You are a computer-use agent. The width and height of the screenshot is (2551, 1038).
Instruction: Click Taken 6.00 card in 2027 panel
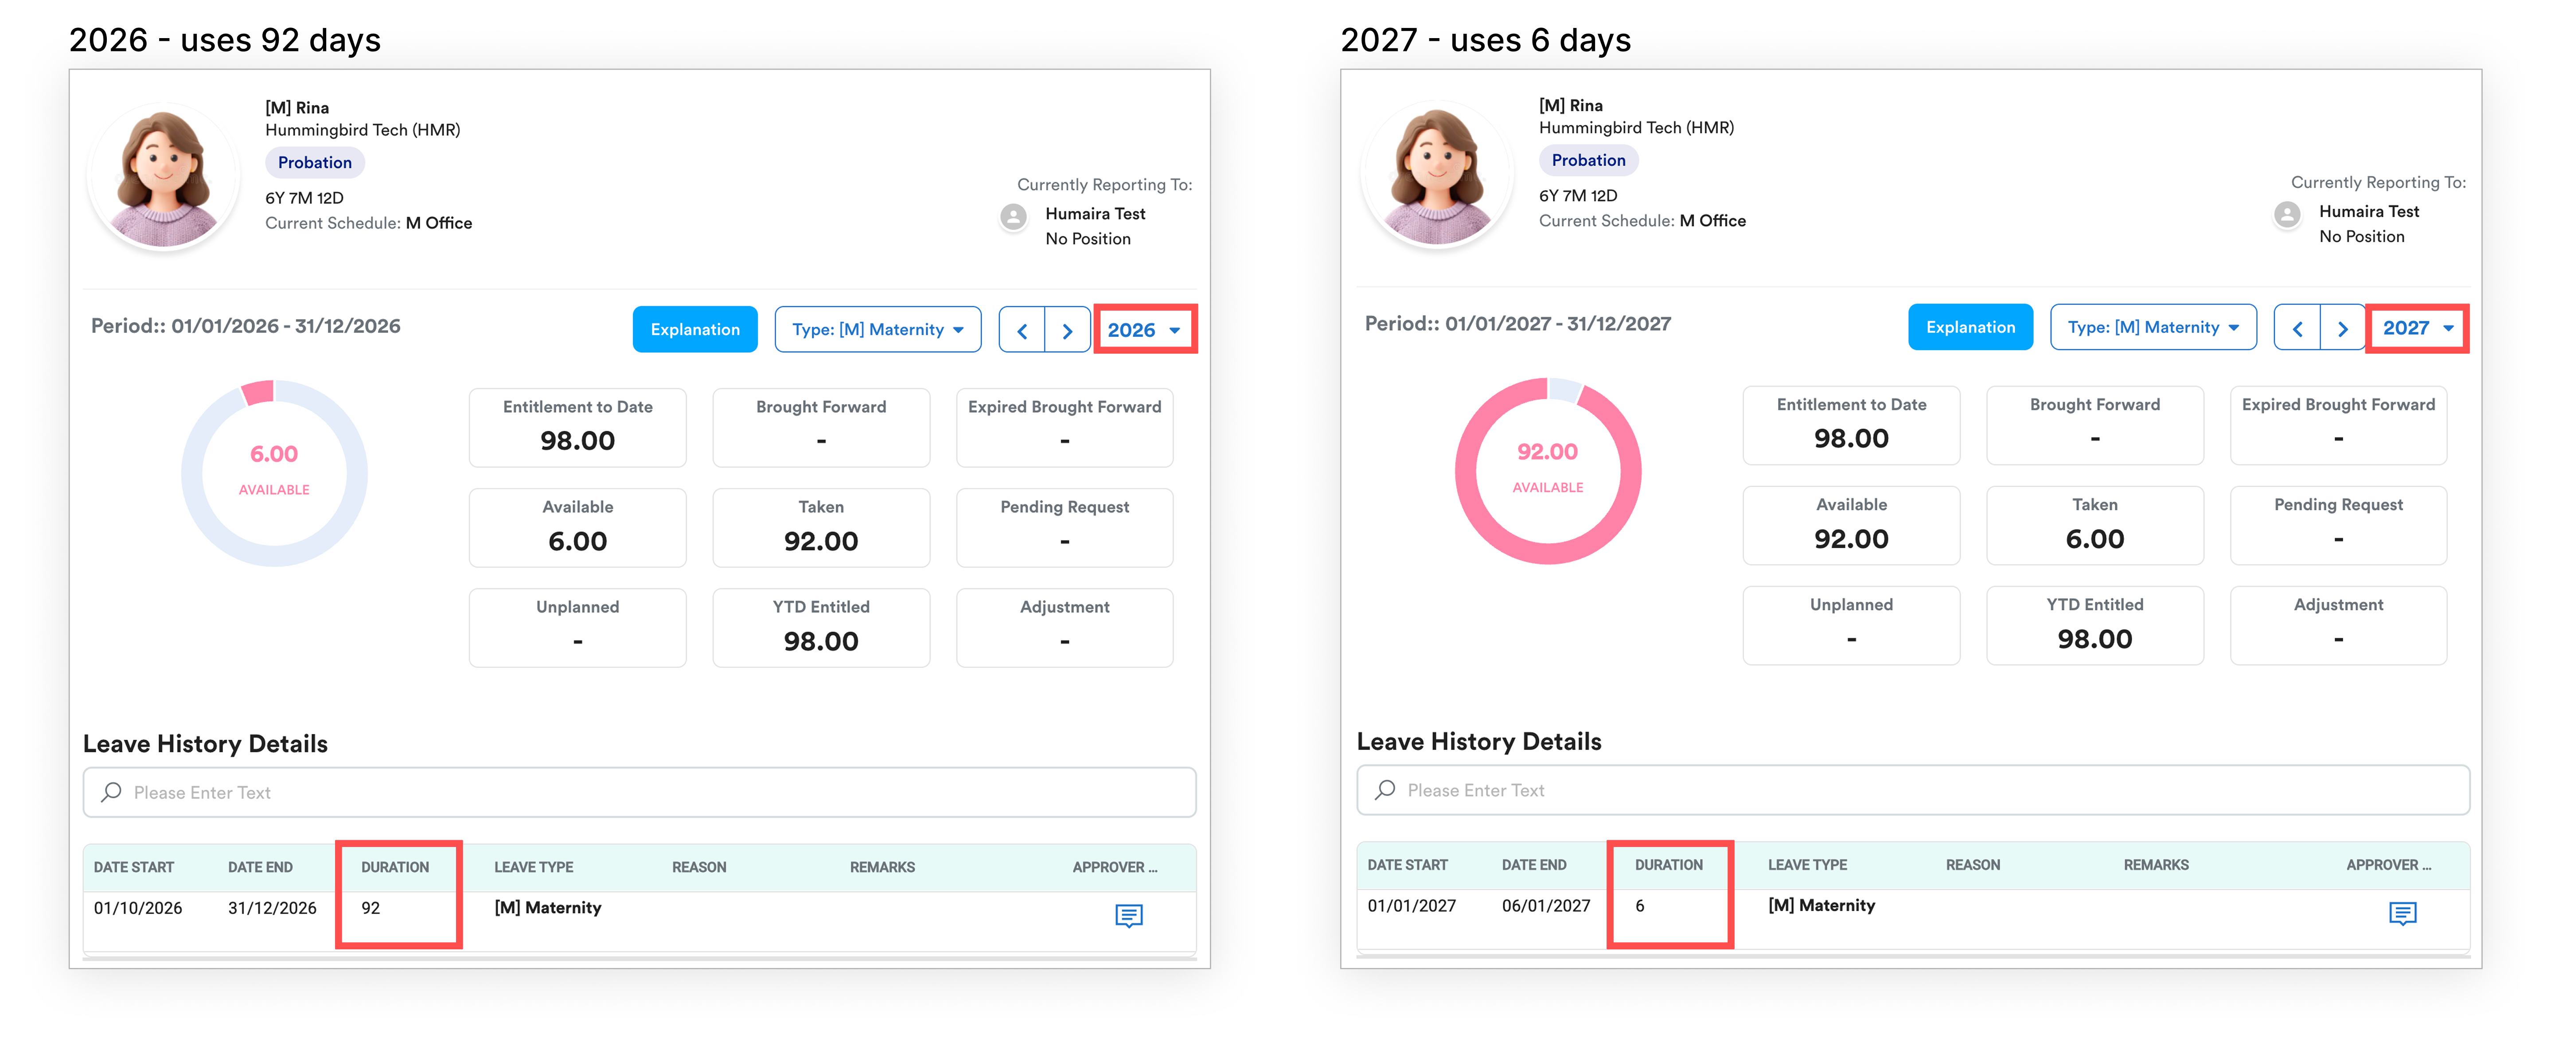[2095, 526]
